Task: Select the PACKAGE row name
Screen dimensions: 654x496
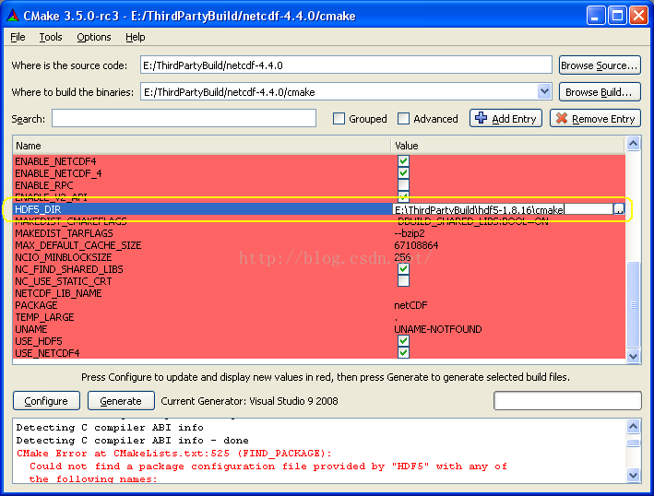Action: pyautogui.click(x=36, y=305)
